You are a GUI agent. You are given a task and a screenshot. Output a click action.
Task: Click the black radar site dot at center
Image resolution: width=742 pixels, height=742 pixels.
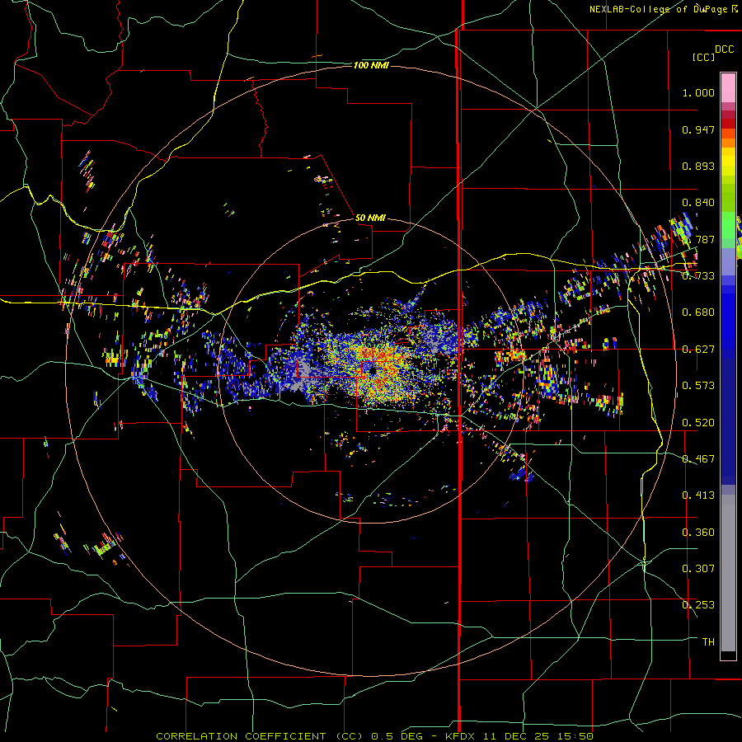373,370
